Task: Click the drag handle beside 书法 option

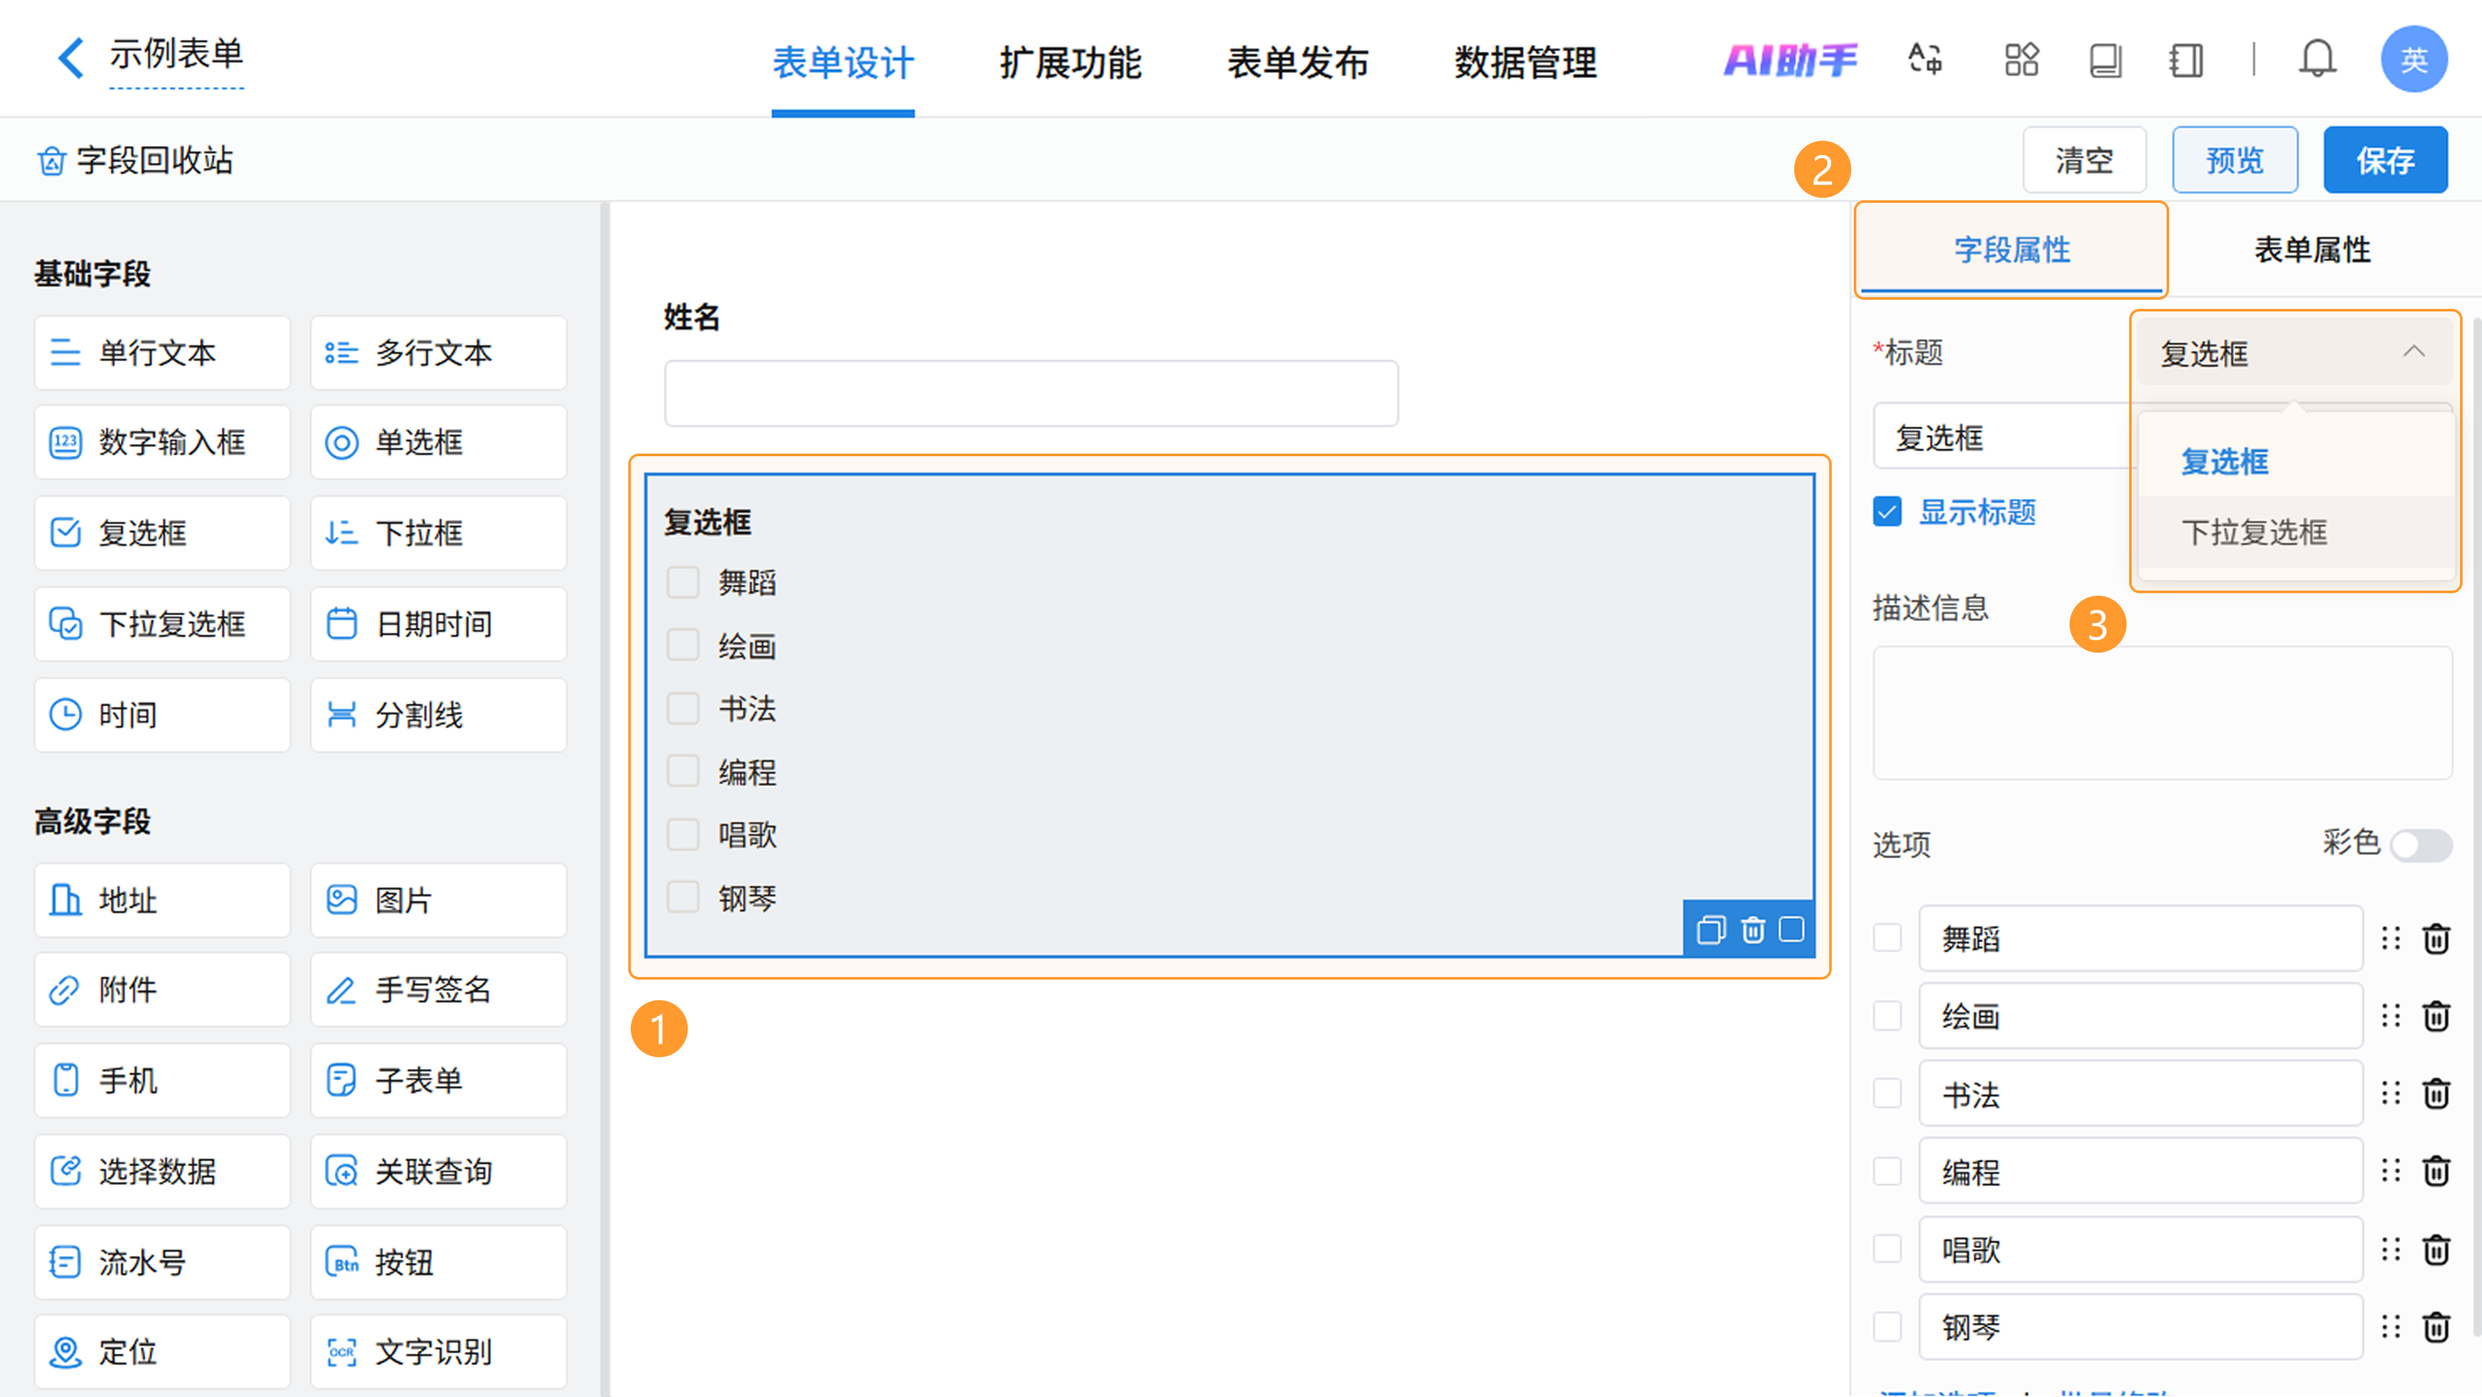Action: 2390,1093
